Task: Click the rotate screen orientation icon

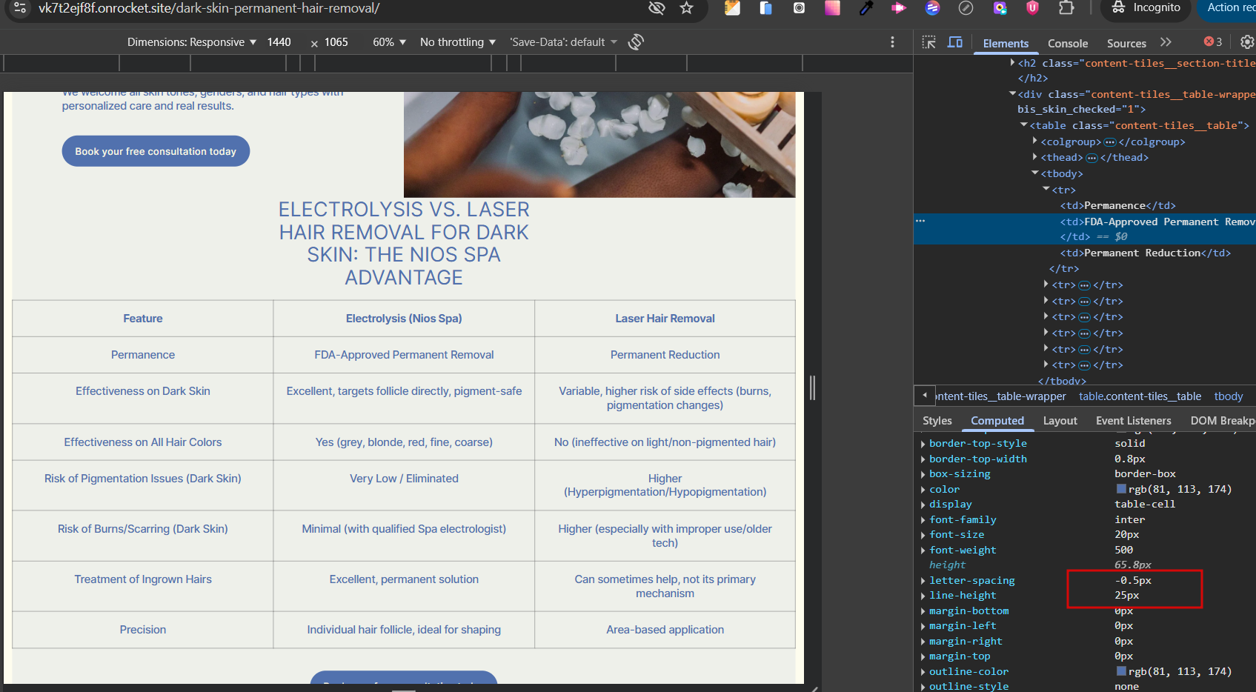Action: coord(636,42)
